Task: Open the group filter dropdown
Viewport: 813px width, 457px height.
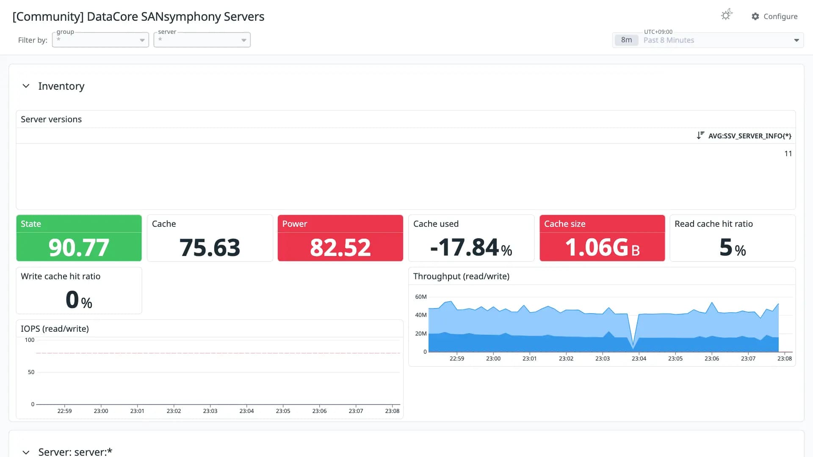Action: [100, 40]
